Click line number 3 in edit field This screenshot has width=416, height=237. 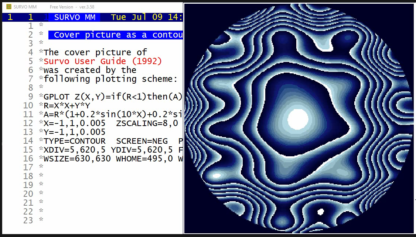click(x=31, y=44)
